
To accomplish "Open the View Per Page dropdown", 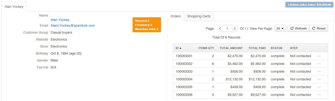I will (280, 28).
